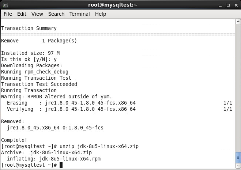The width and height of the screenshot is (241, 170).
Task: Click the empty scrollbar track above thumb
Action: pyautogui.click(x=238, y=88)
